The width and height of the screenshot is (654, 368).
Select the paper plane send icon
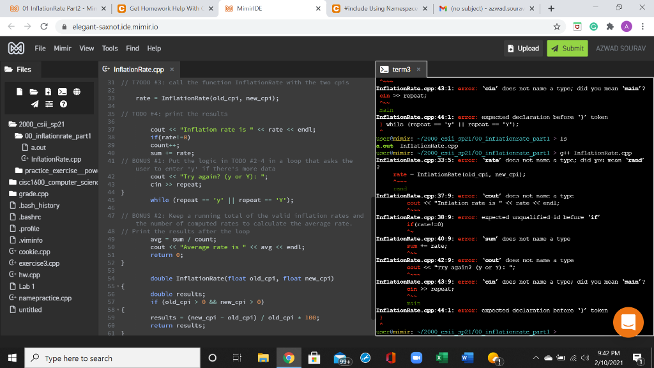[x=34, y=103]
